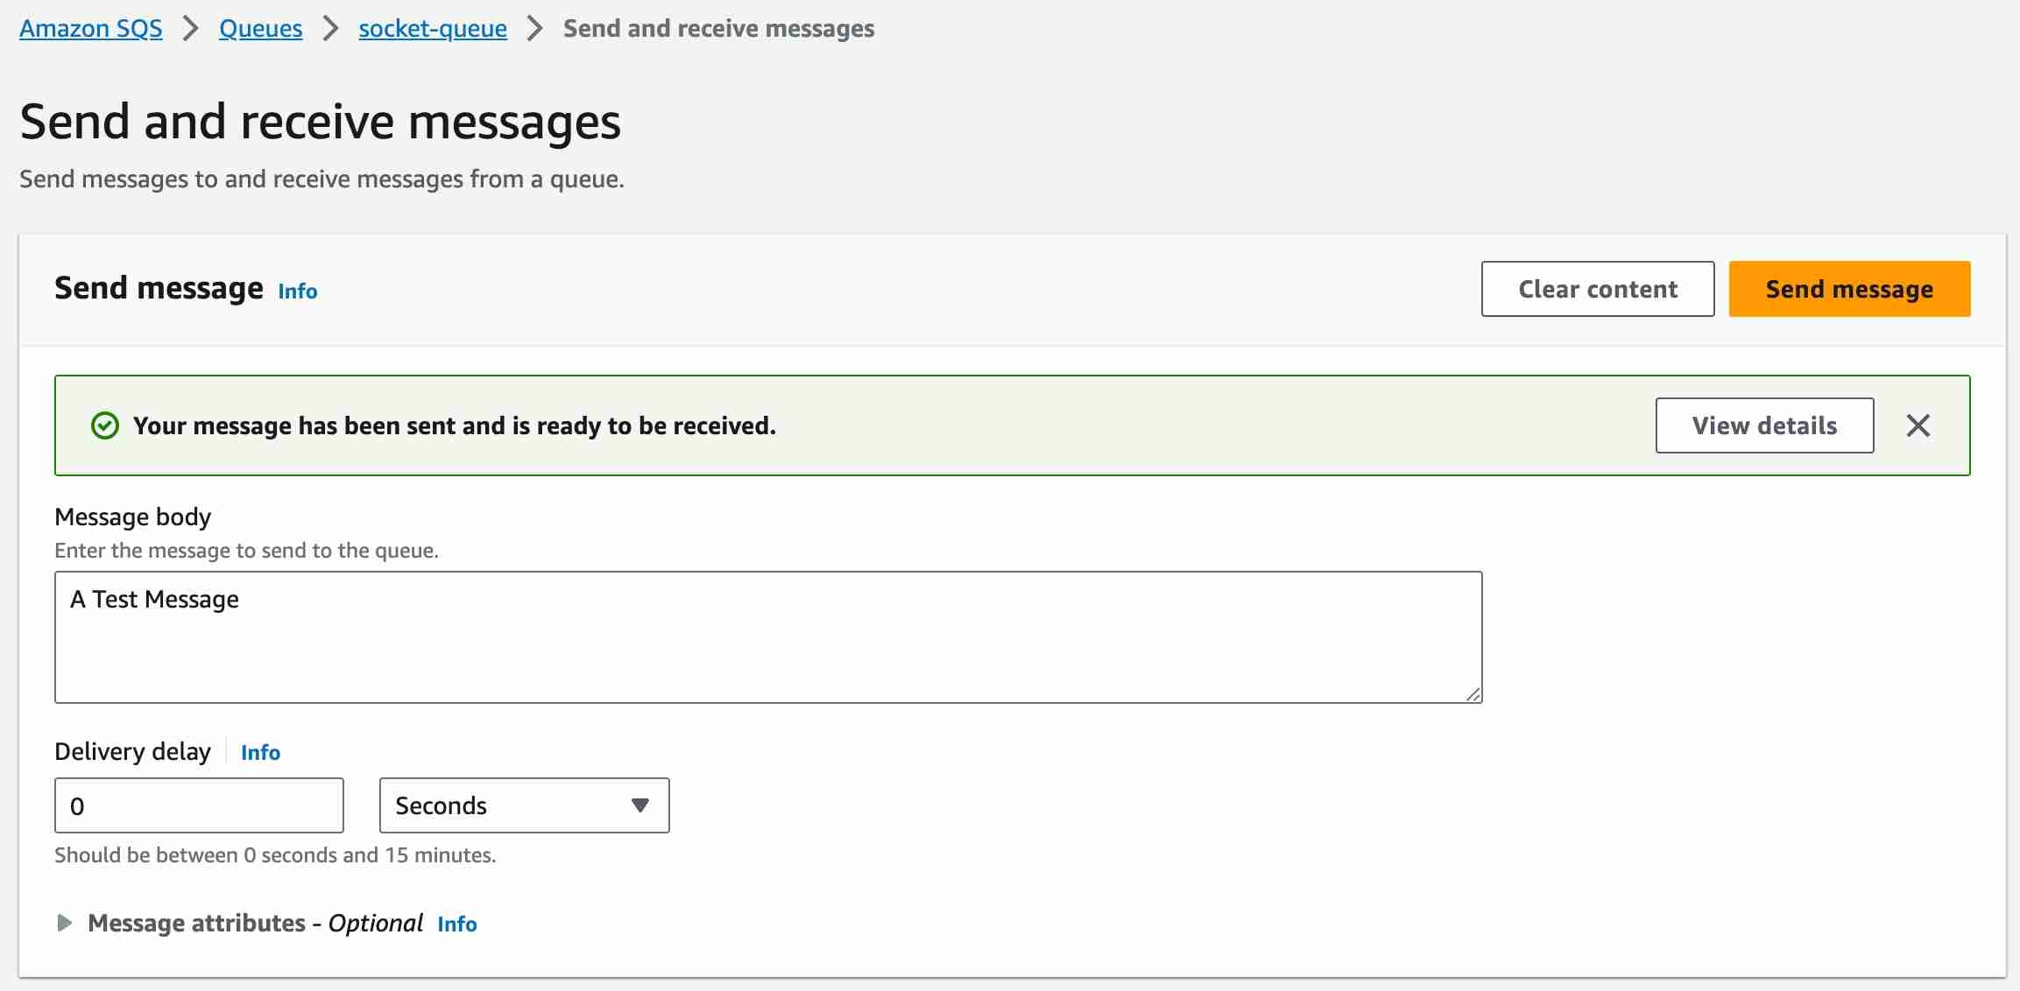
Task: Click the Send message button
Action: pyautogui.click(x=1848, y=289)
